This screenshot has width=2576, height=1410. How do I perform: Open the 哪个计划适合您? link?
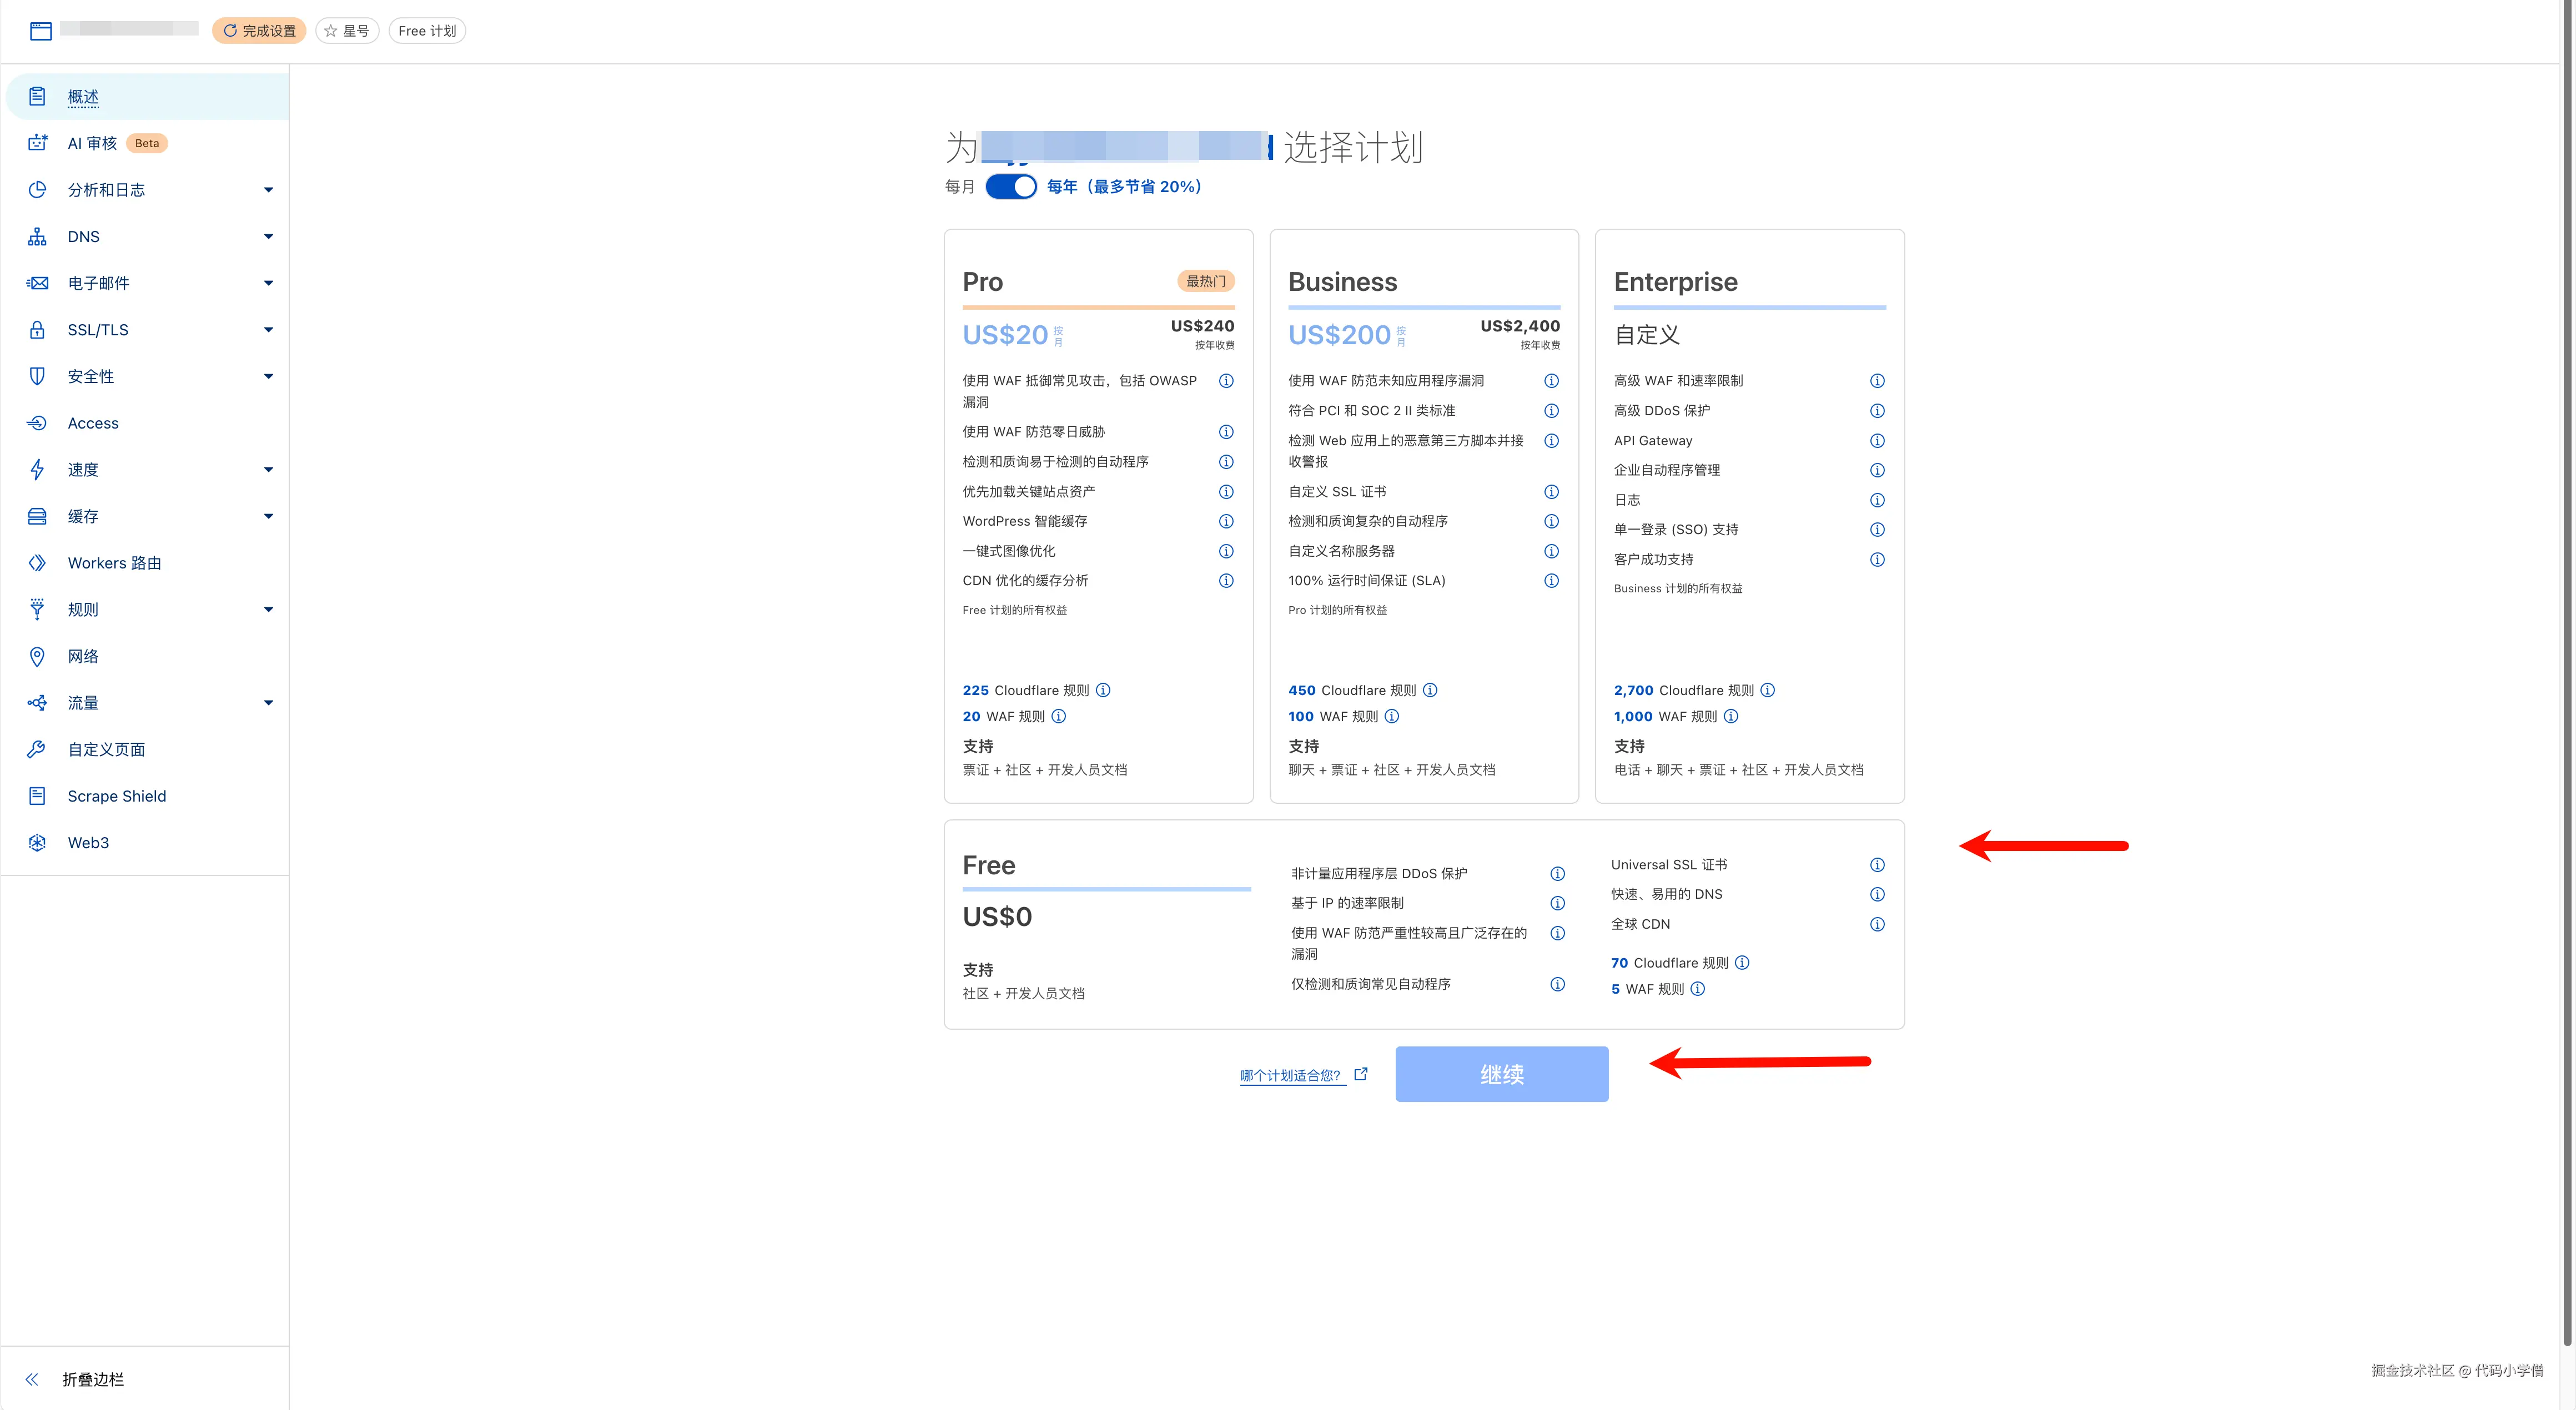pyautogui.click(x=1290, y=1075)
